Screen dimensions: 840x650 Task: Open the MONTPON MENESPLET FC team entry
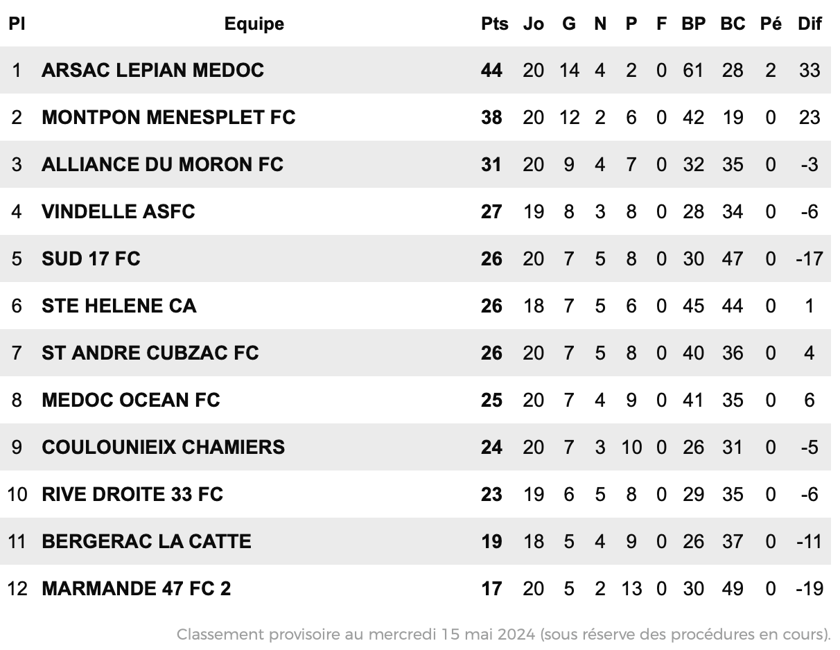(x=168, y=118)
